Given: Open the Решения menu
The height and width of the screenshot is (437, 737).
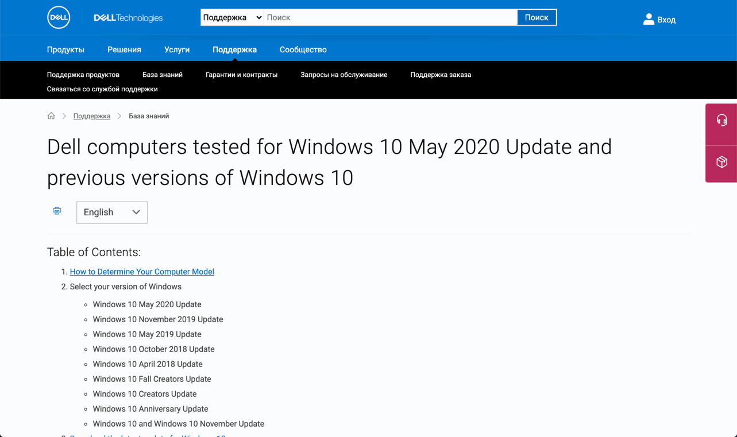Looking at the screenshot, I should click(x=124, y=49).
